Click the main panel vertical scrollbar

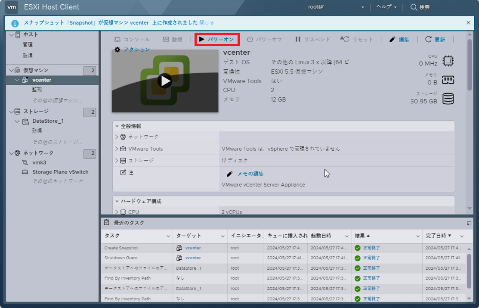469,69
